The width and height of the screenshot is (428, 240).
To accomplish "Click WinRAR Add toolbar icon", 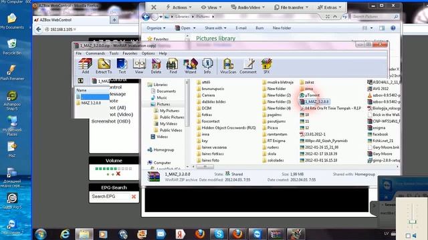I will pos(85,65).
